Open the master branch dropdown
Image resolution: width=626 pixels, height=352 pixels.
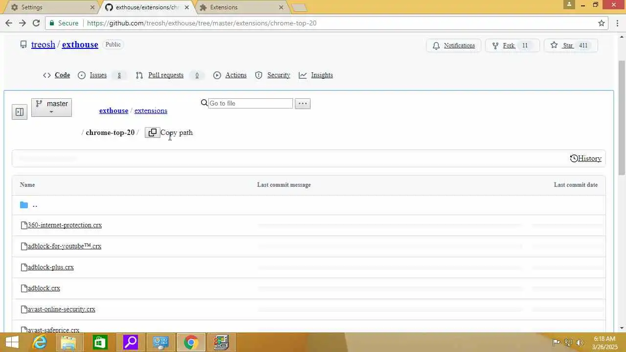51,108
